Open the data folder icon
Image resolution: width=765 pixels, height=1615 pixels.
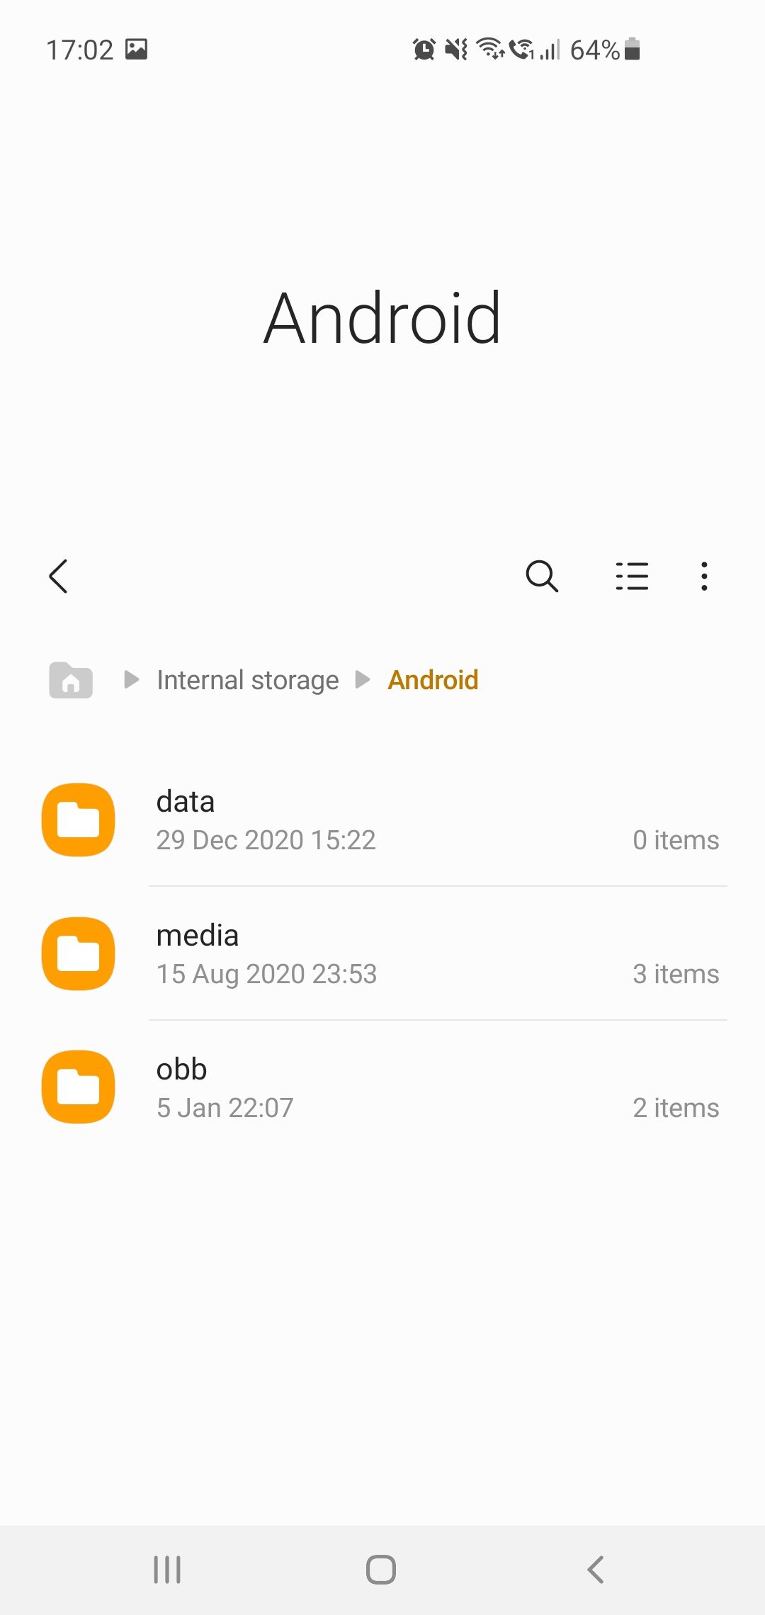pyautogui.click(x=79, y=820)
